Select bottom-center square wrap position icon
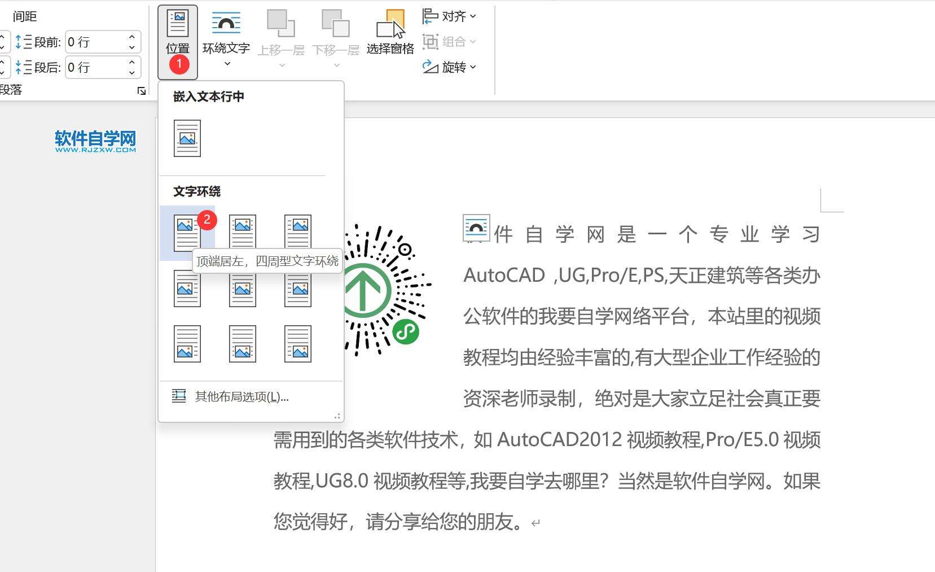 pyautogui.click(x=243, y=343)
